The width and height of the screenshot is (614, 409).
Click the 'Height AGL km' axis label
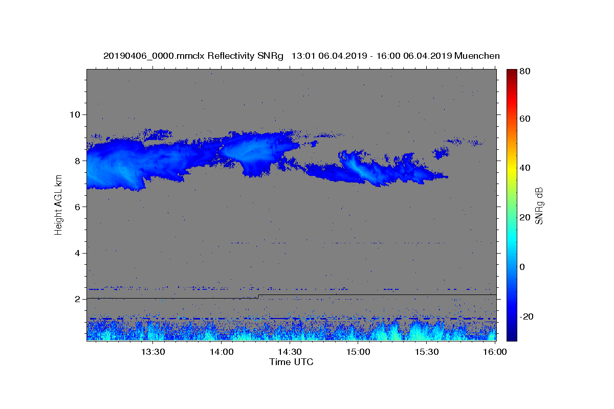58,204
